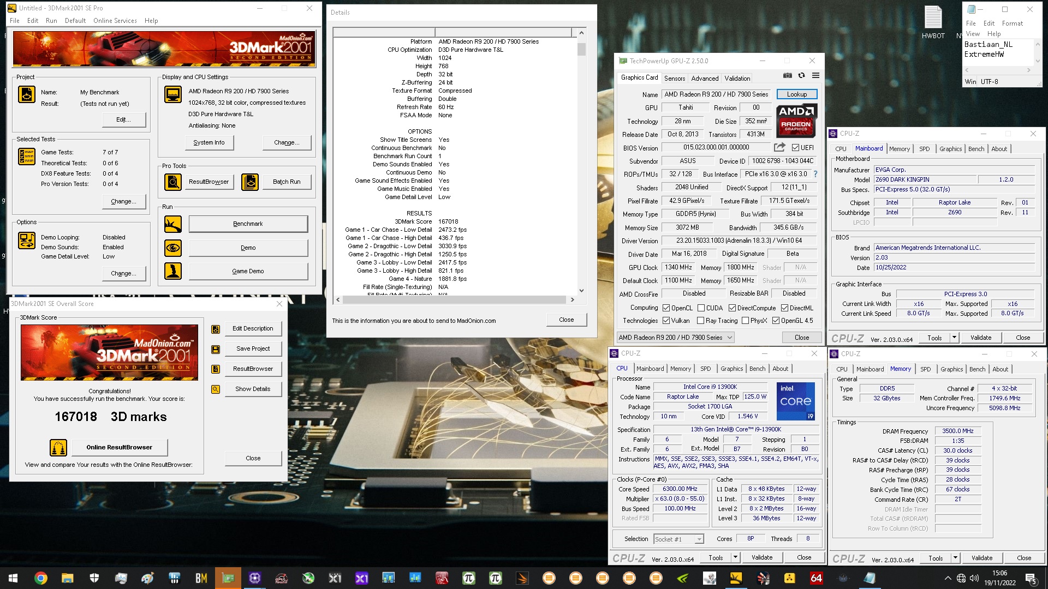Screen dimensions: 1048x589
Task: Open the Run menu in 3DMark2001
Action: tap(51, 21)
